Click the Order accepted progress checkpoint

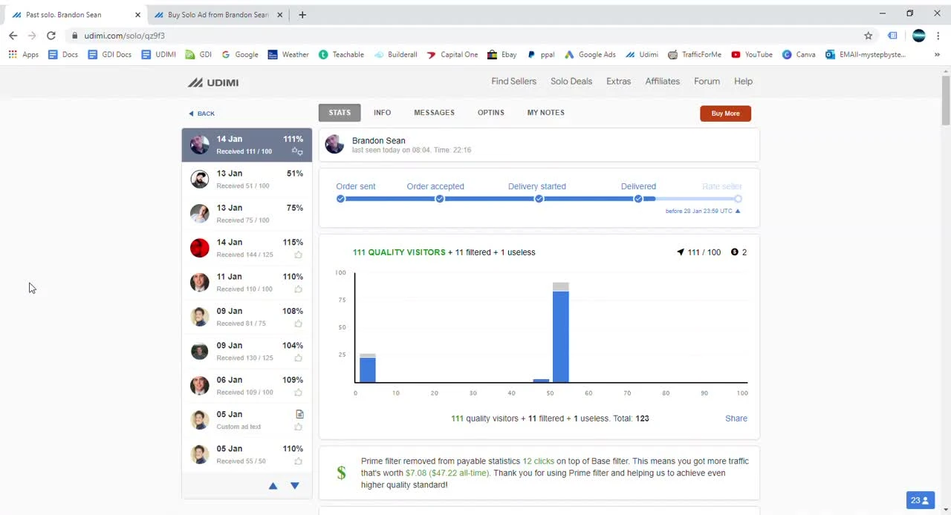tap(440, 199)
